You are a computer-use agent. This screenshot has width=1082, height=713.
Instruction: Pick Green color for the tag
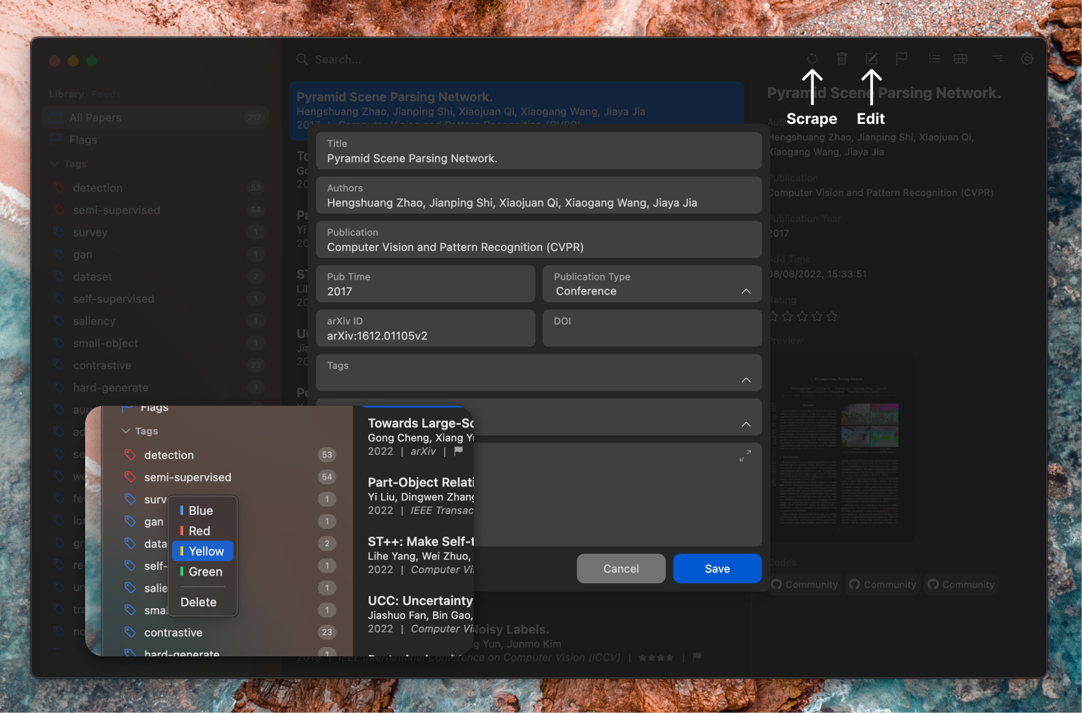point(203,571)
